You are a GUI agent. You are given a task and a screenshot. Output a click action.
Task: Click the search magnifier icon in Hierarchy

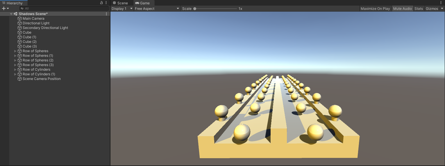pos(22,9)
